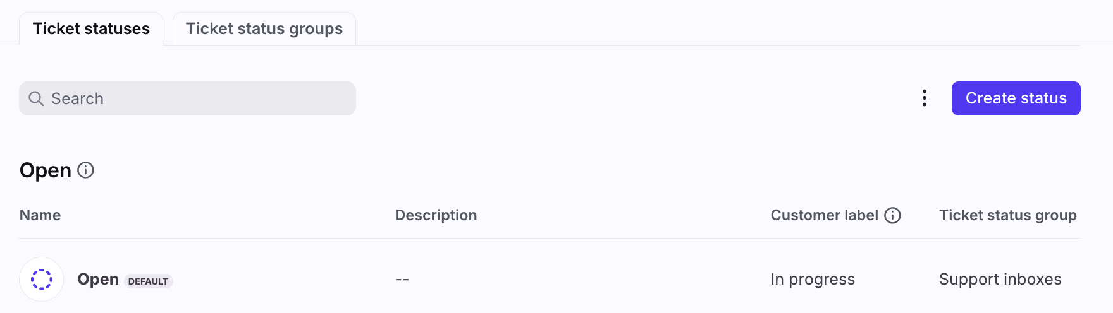Click the info icon next to Open heading
This screenshot has height=313, width=1113.
coord(85,170)
